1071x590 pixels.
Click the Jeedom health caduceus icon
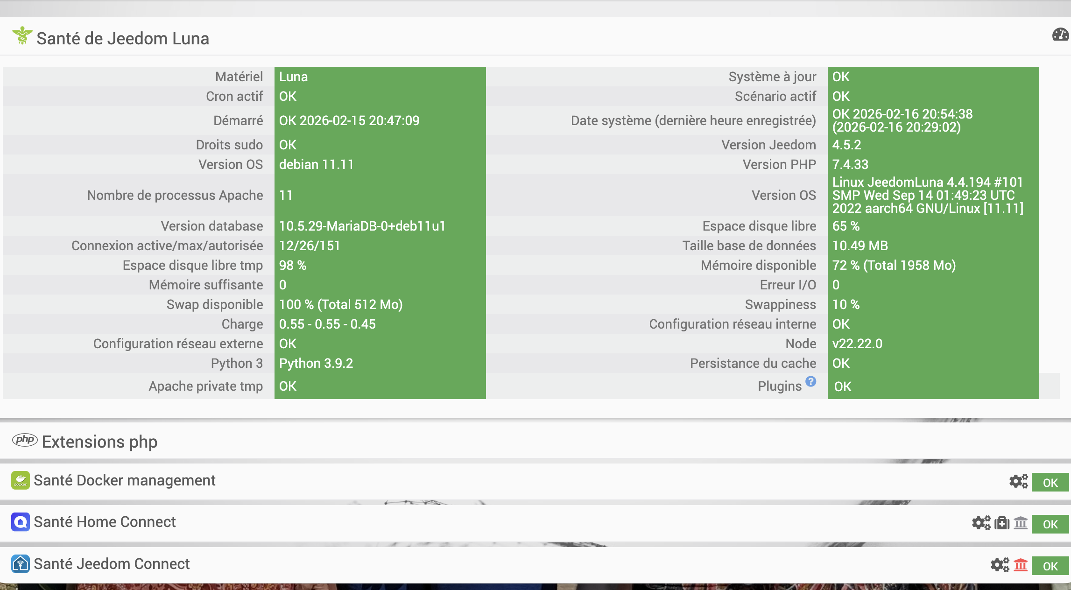[x=22, y=36]
